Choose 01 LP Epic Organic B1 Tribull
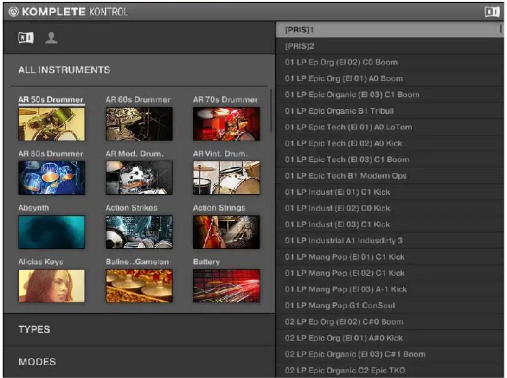 click(389, 111)
